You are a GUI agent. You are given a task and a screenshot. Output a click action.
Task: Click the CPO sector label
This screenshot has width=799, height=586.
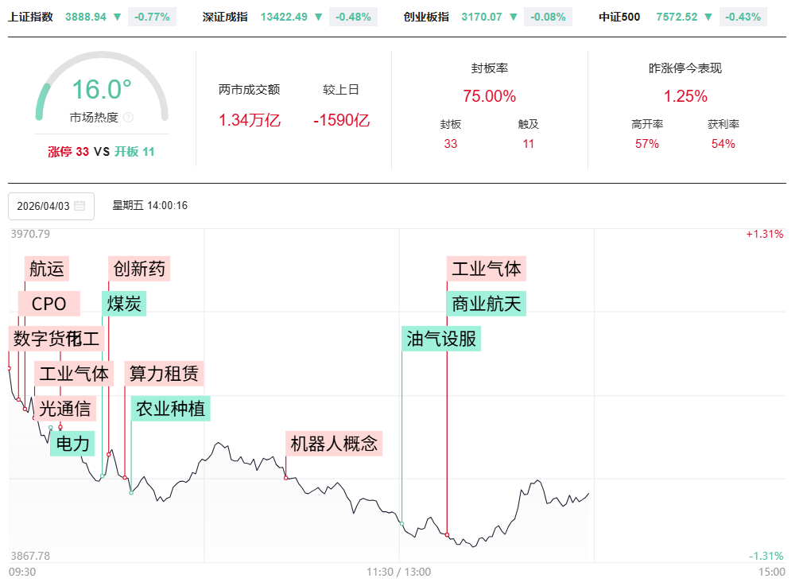[x=49, y=304]
